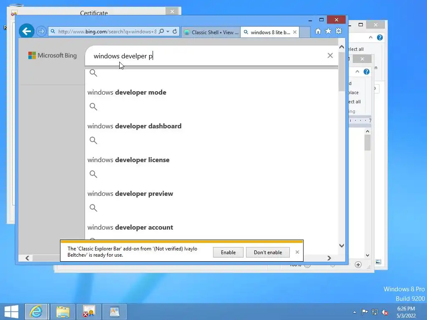Open the Action Center flag icon
Screen dimensions: 427x320
coord(364,312)
